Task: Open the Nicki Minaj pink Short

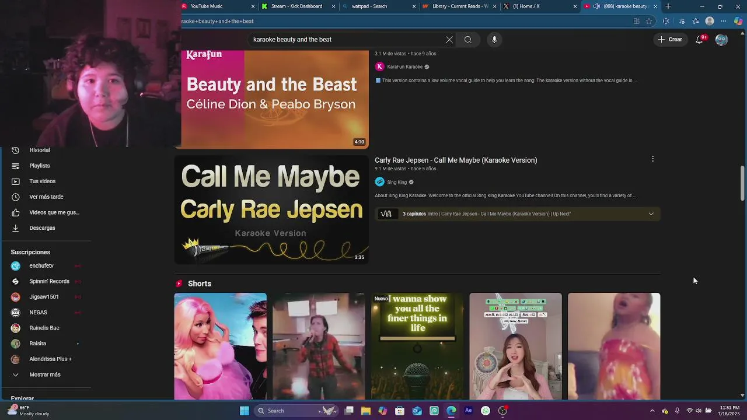Action: point(221,346)
